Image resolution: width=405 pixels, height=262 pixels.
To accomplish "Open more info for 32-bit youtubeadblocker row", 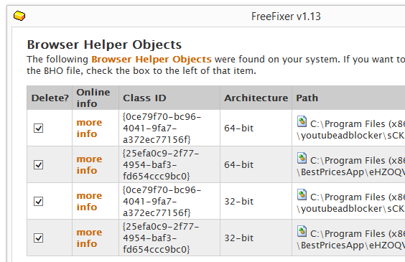I will 89,201.
